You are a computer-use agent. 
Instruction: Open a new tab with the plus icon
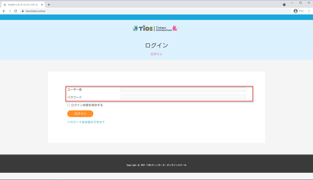[x=49, y=5]
